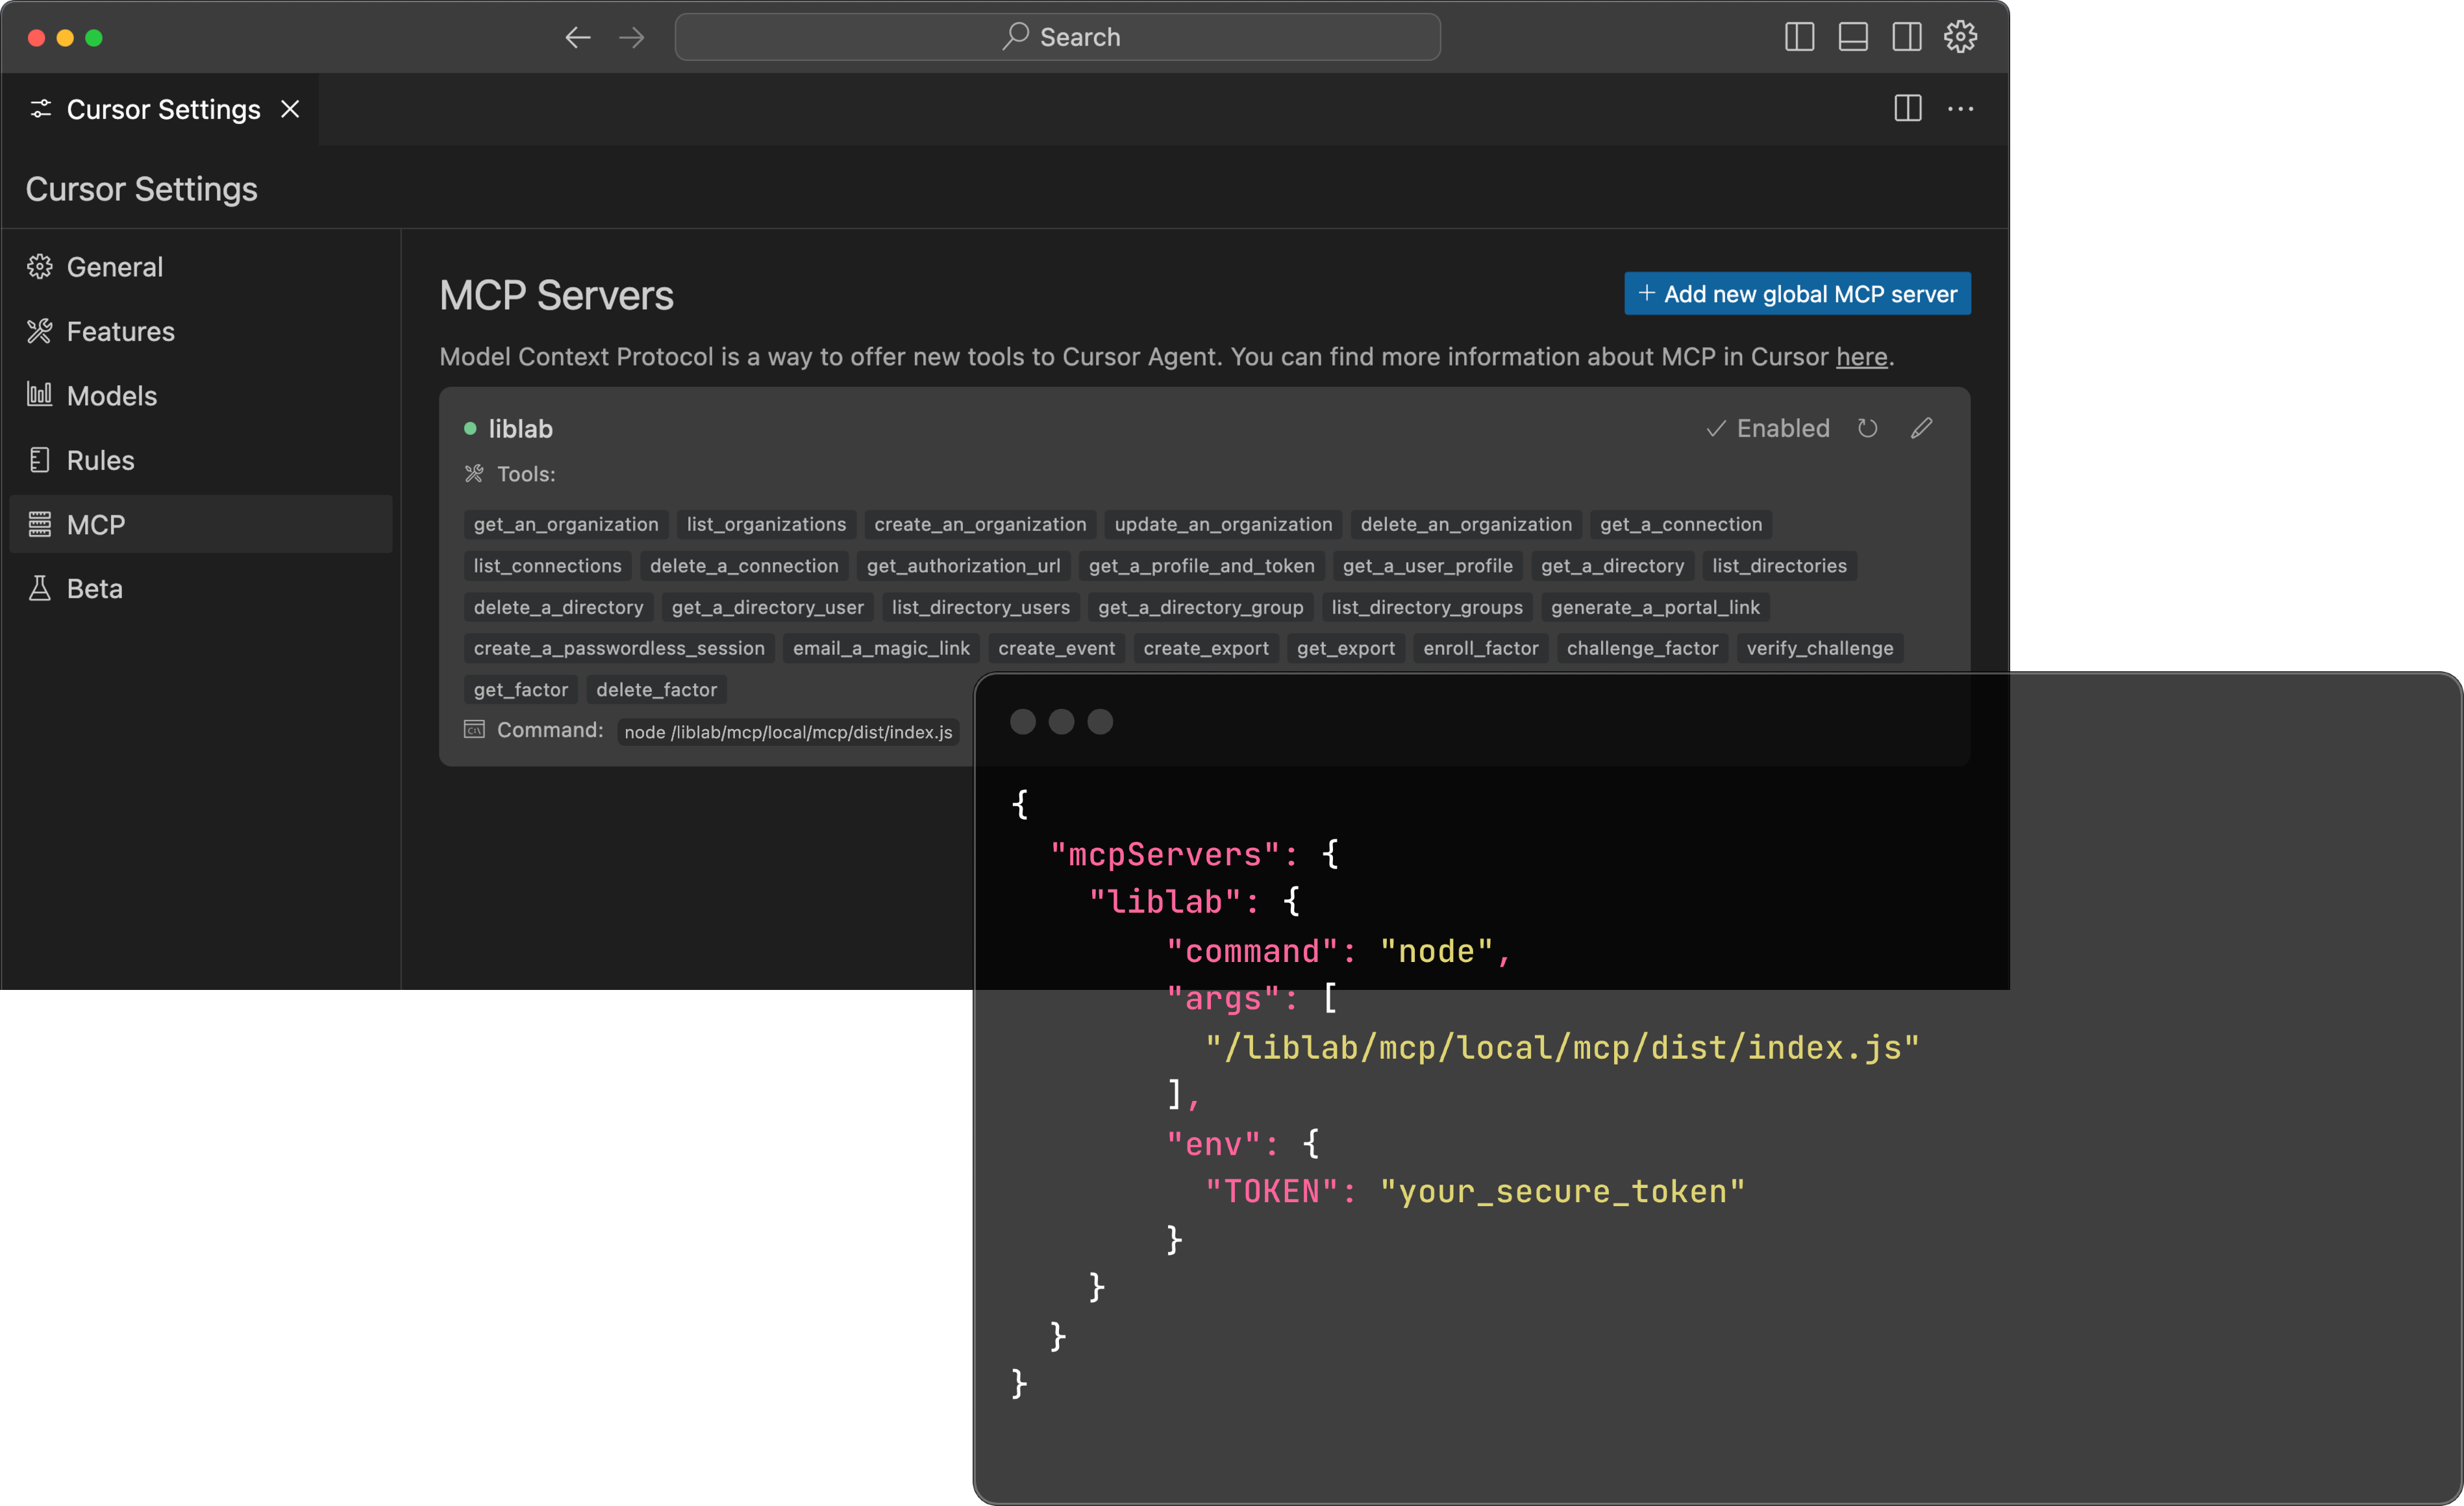This screenshot has width=2464, height=1506.
Task: Refresh the liblab MCP server
Action: click(1869, 428)
